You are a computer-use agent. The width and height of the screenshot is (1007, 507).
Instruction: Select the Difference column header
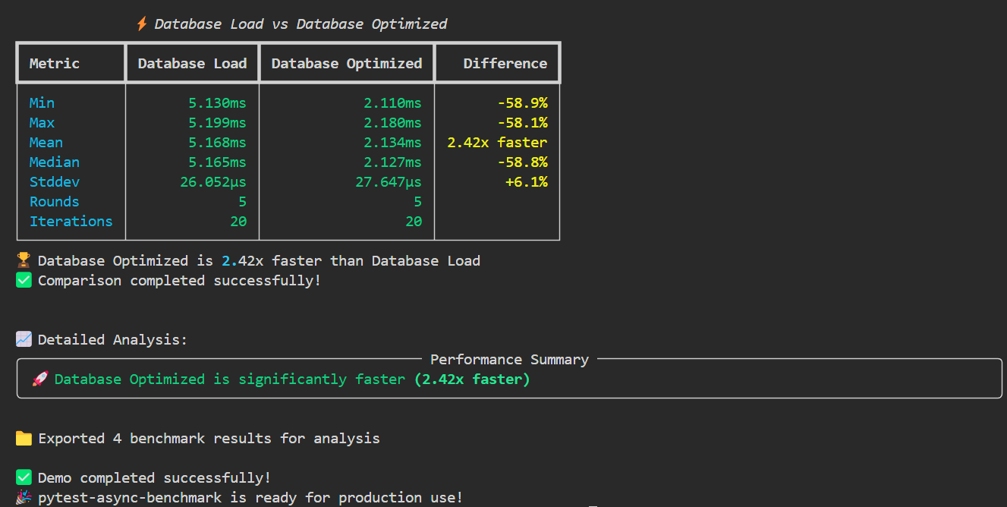505,64
